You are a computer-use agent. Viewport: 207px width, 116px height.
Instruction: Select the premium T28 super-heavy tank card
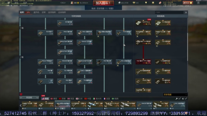point(163,62)
